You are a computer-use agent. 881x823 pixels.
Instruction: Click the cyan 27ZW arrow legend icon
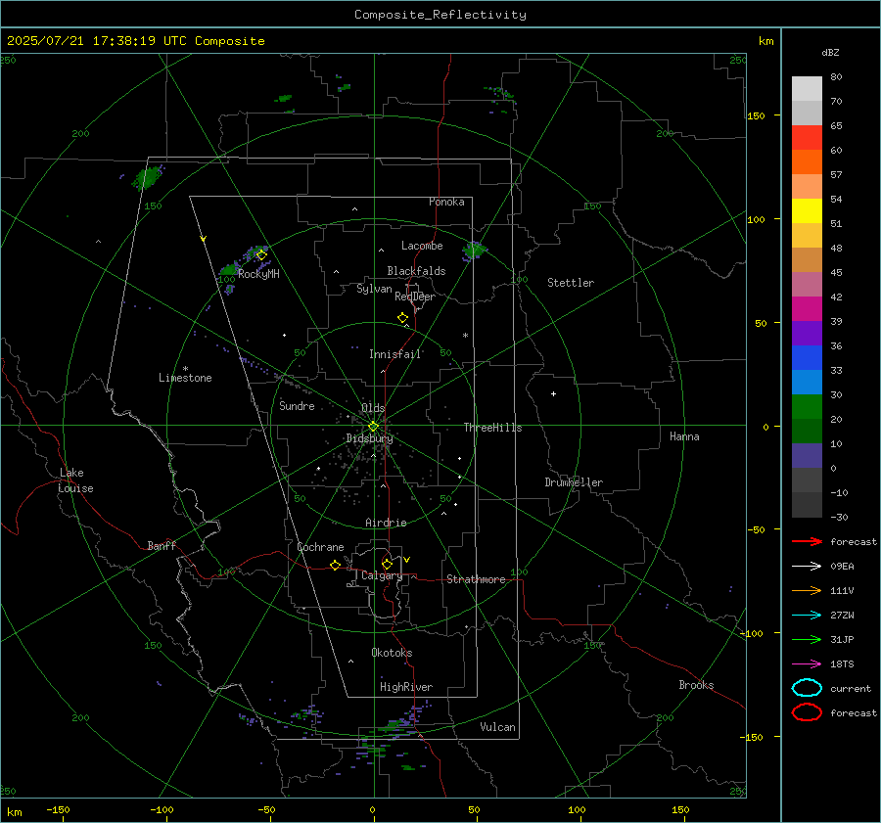807,616
